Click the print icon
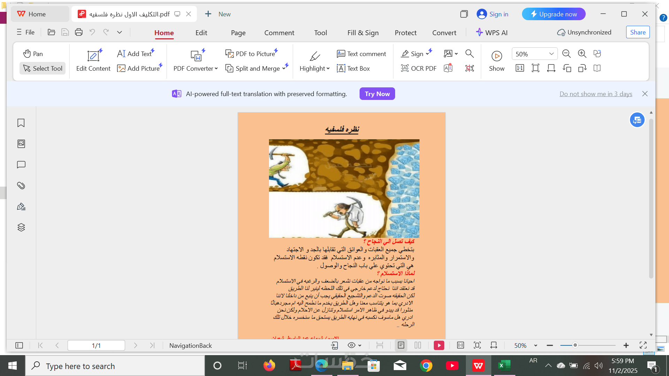The height and width of the screenshot is (376, 669). click(79, 32)
